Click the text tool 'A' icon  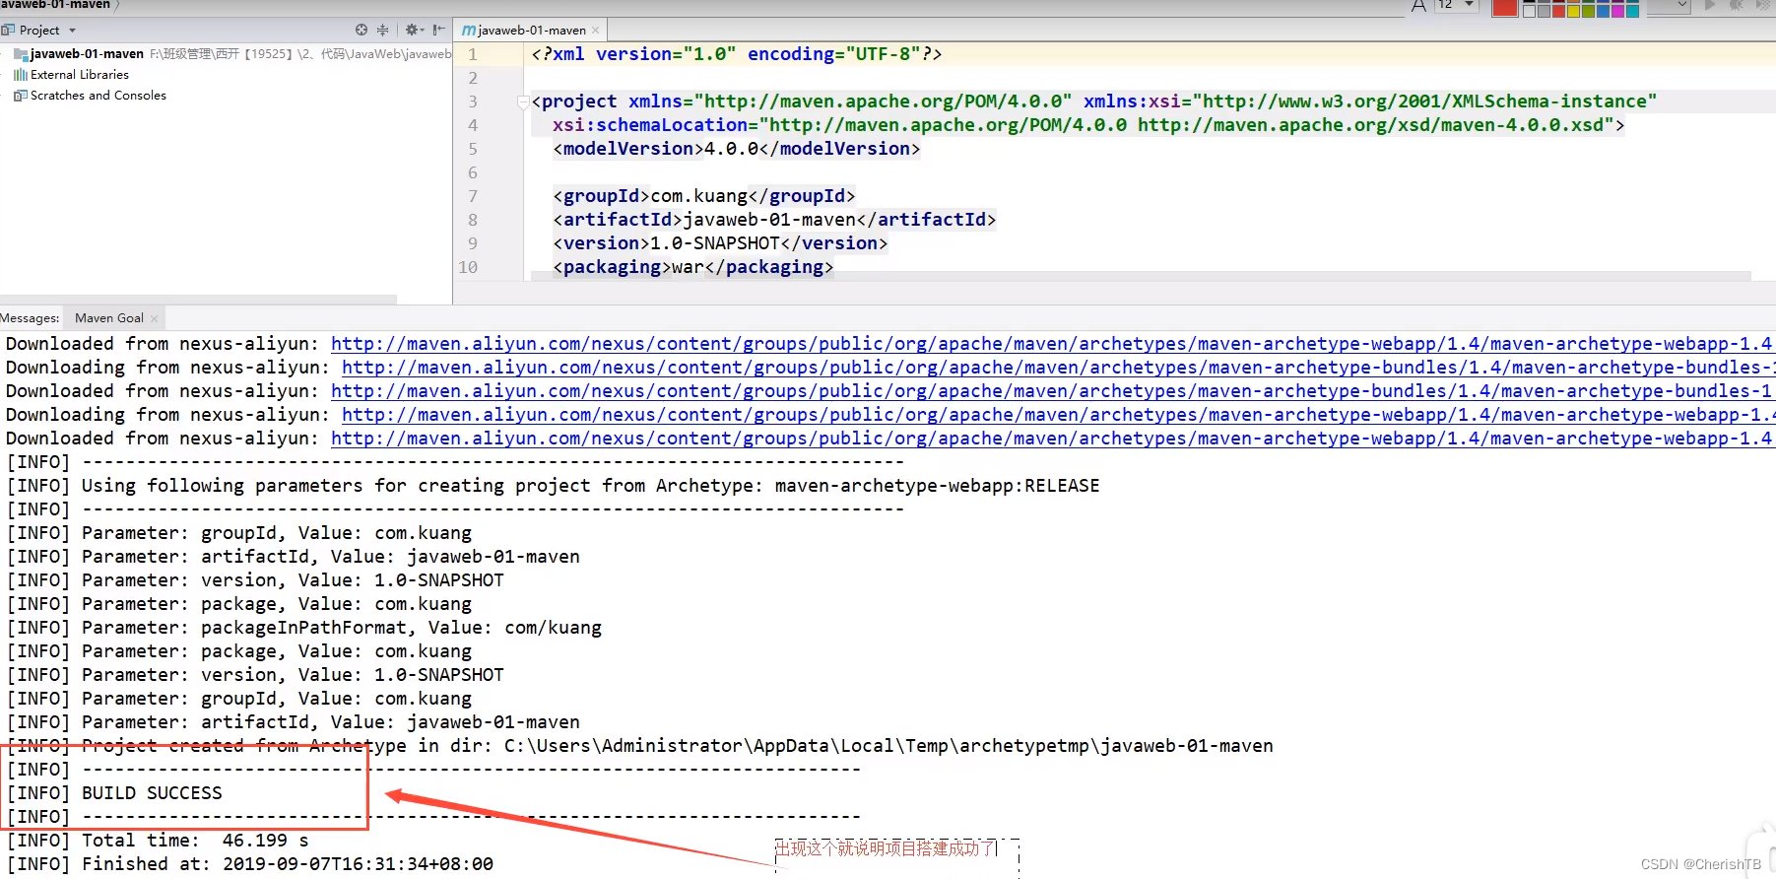click(1418, 6)
